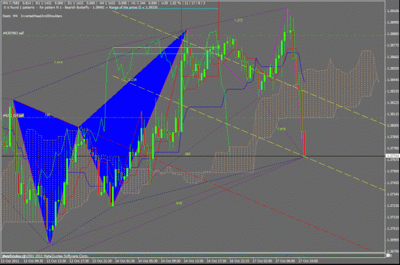
Task: Click the 14 Oct 17:30 time label
Action: tap(216, 261)
